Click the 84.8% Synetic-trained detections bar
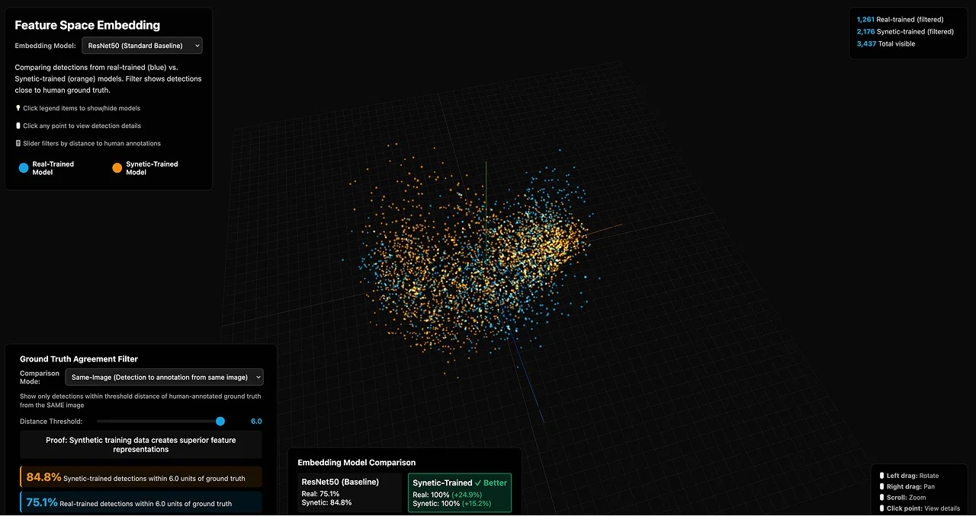The height and width of the screenshot is (516, 976). tap(141, 477)
